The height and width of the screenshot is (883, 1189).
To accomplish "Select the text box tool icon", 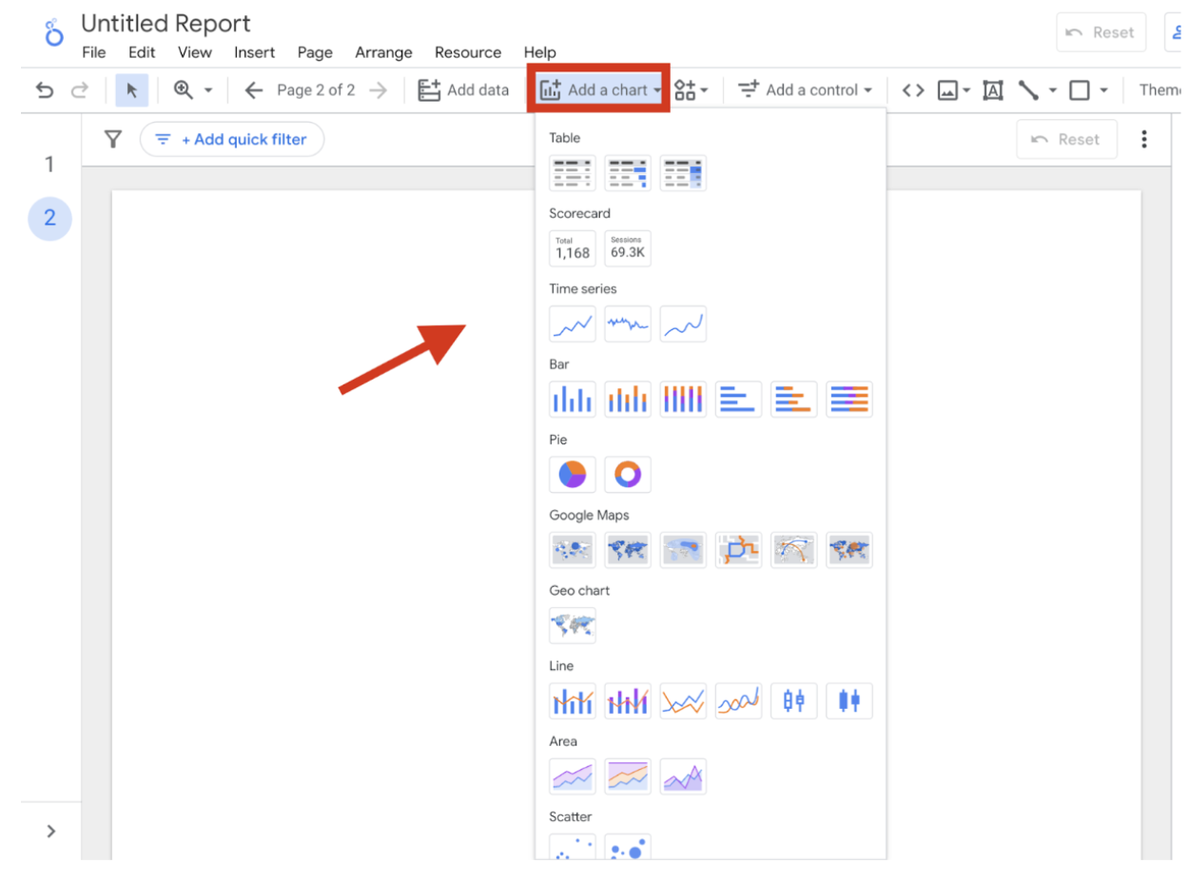I will (x=993, y=90).
